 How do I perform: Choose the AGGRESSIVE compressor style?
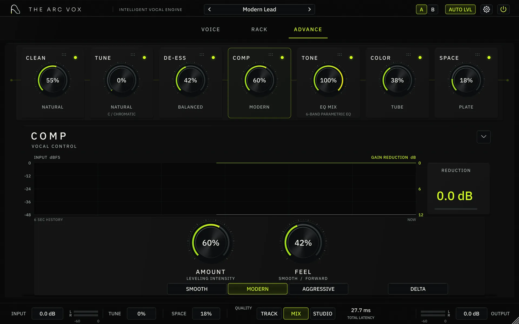(318, 289)
